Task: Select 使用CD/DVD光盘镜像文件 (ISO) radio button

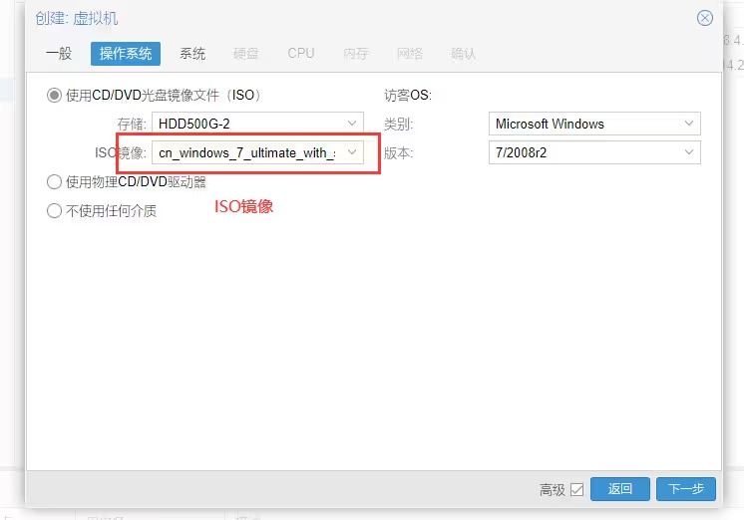Action: point(54,96)
